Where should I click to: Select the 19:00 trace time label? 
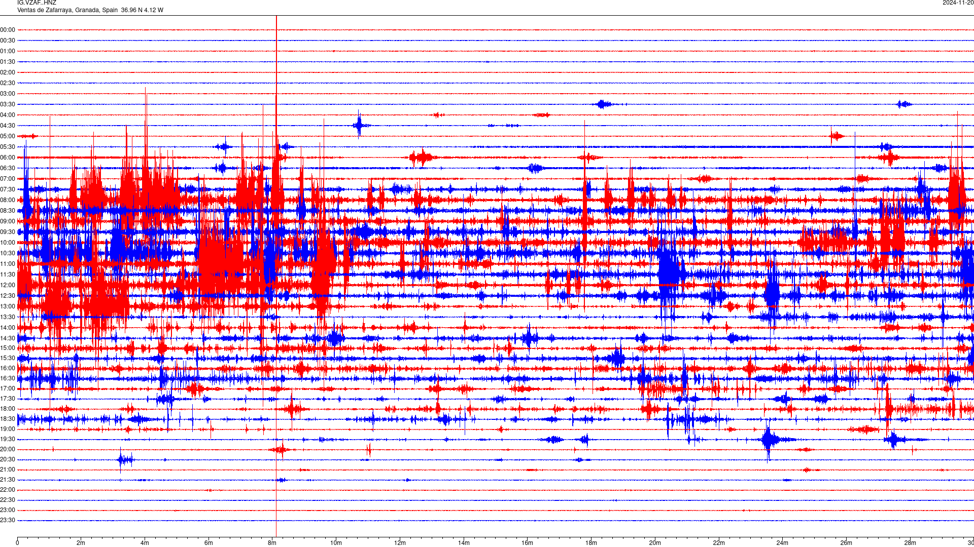click(8, 429)
